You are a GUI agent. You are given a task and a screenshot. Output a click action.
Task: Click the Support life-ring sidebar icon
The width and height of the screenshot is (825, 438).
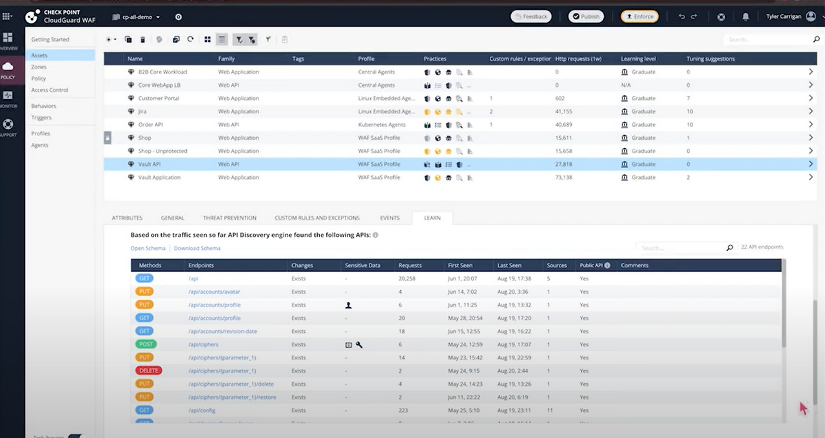click(8, 125)
